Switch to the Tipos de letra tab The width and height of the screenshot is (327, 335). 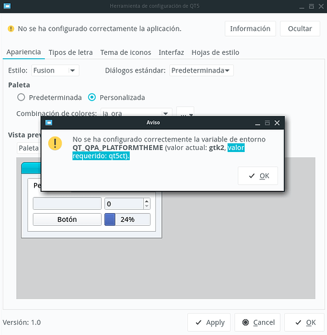point(71,52)
